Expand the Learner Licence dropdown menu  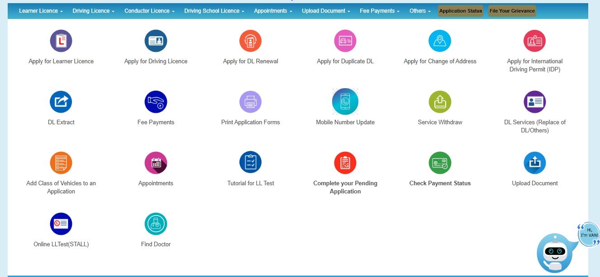(x=41, y=11)
